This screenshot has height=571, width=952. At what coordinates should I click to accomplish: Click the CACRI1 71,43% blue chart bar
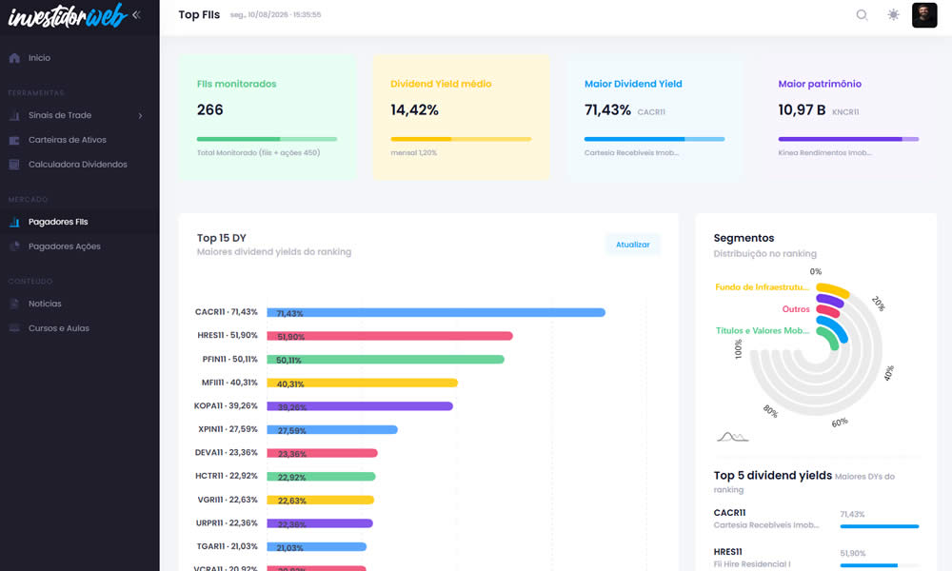(x=436, y=312)
